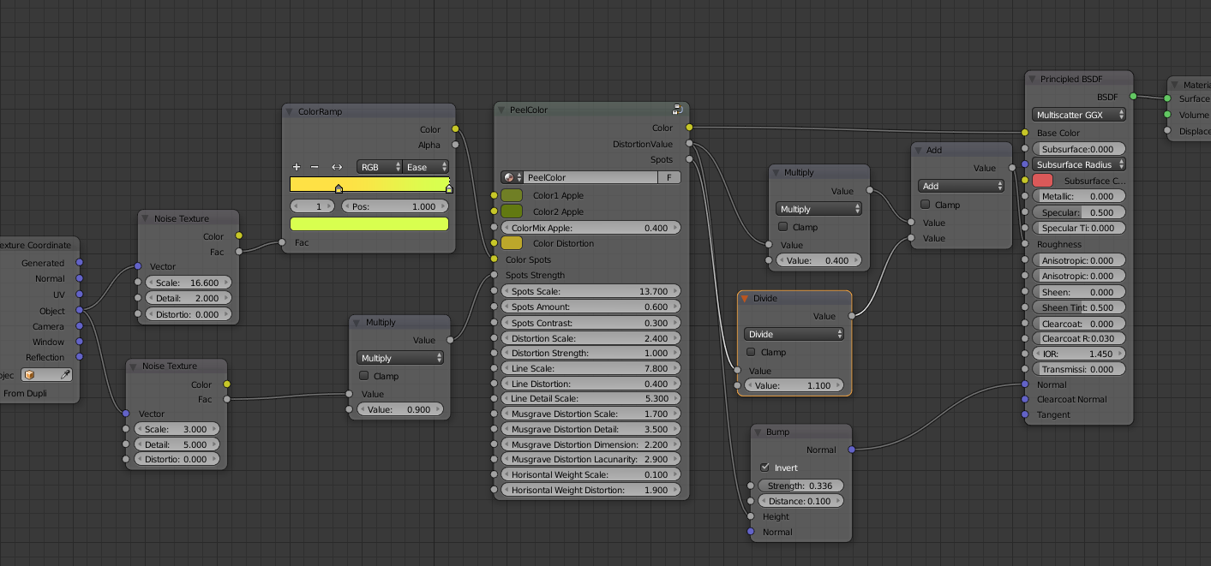Collapse the Bump node
This screenshot has width=1211, height=566.
coord(758,432)
